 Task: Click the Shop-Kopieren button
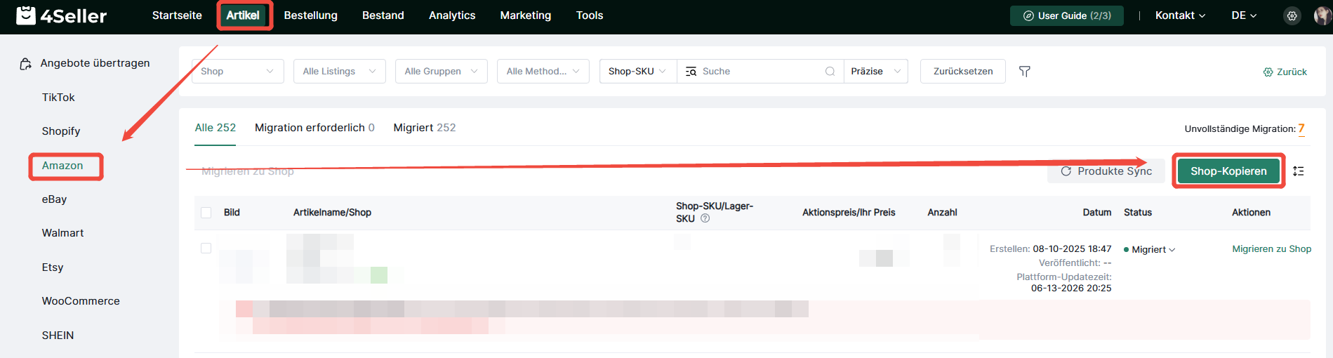click(1228, 171)
